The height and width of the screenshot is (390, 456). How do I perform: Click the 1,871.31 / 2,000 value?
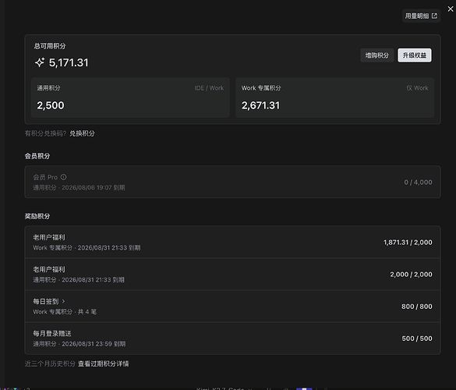[x=408, y=242]
